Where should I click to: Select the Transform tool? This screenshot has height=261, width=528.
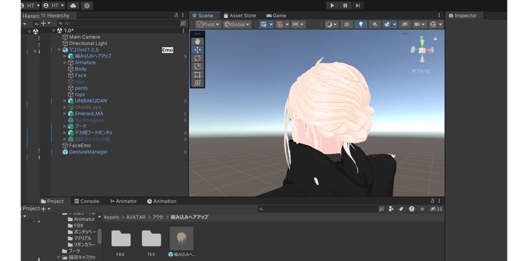[x=197, y=83]
